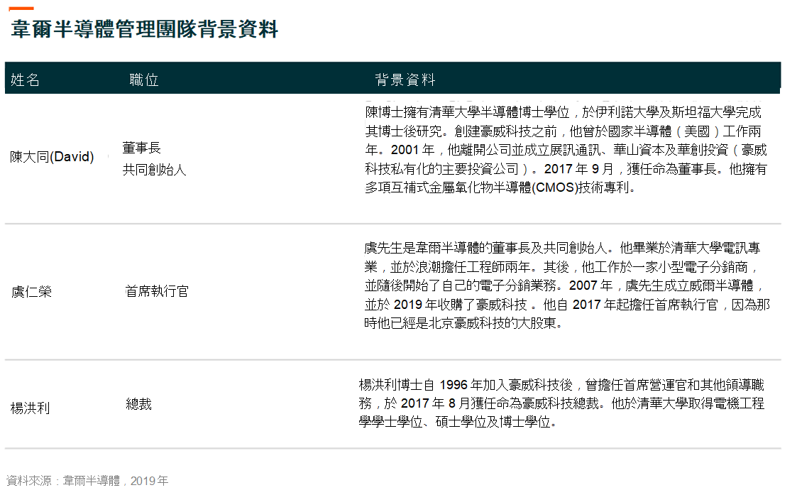Click the 共同創始人 position text
Viewport: 797px width, 495px height.
click(155, 170)
